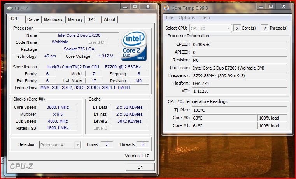Click the 45 nm technology value
Viewport: 296px width, 179px height.
[x=50, y=56]
